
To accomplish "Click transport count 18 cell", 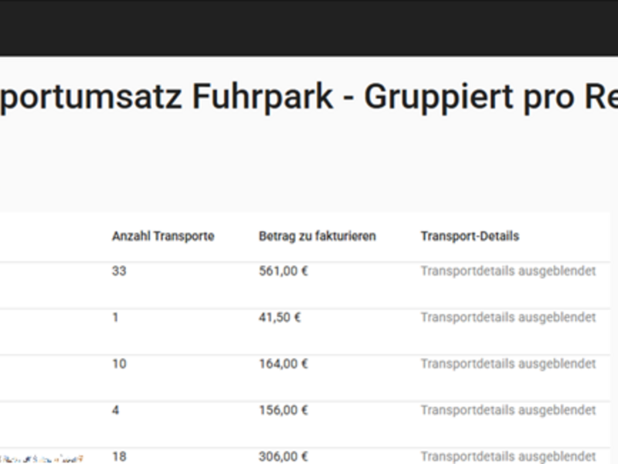I will [119, 456].
